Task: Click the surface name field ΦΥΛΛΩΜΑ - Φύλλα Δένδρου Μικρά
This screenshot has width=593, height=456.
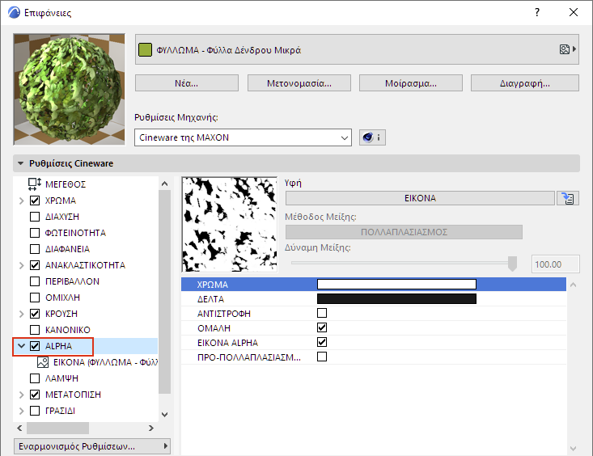Action: 357,49
